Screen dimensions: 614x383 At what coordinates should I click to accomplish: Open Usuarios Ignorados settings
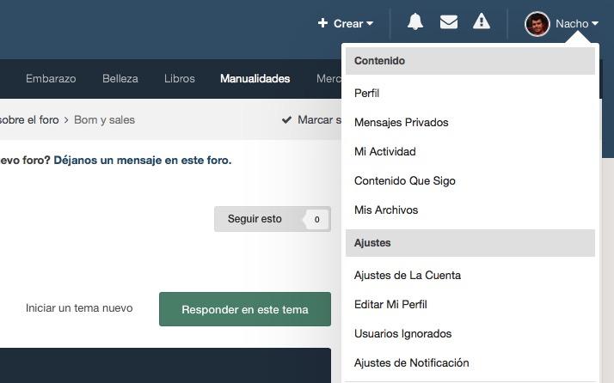click(x=470, y=334)
